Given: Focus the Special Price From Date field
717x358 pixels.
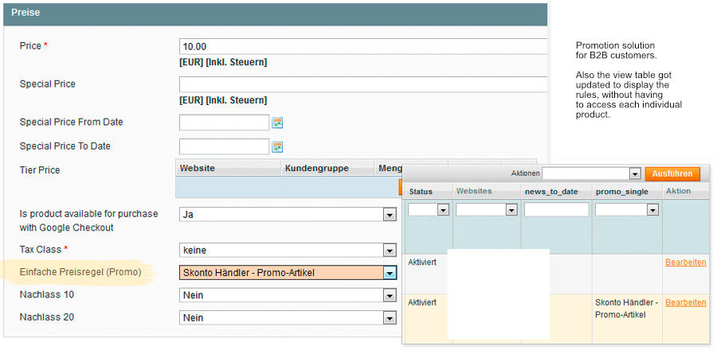Looking at the screenshot, I should (x=224, y=123).
